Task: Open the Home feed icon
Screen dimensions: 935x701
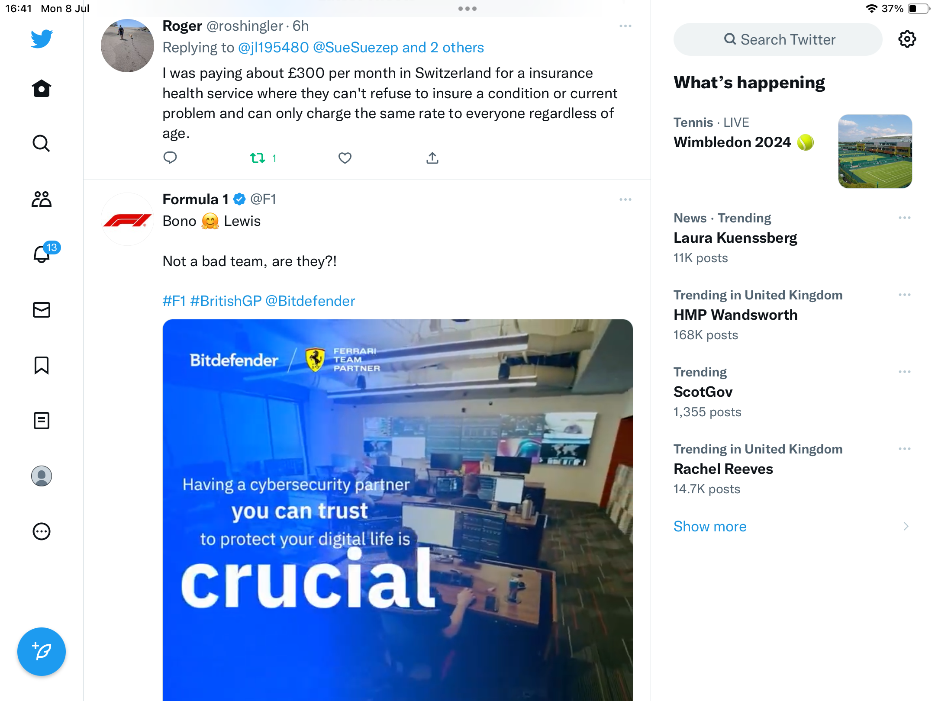Action: coord(42,88)
